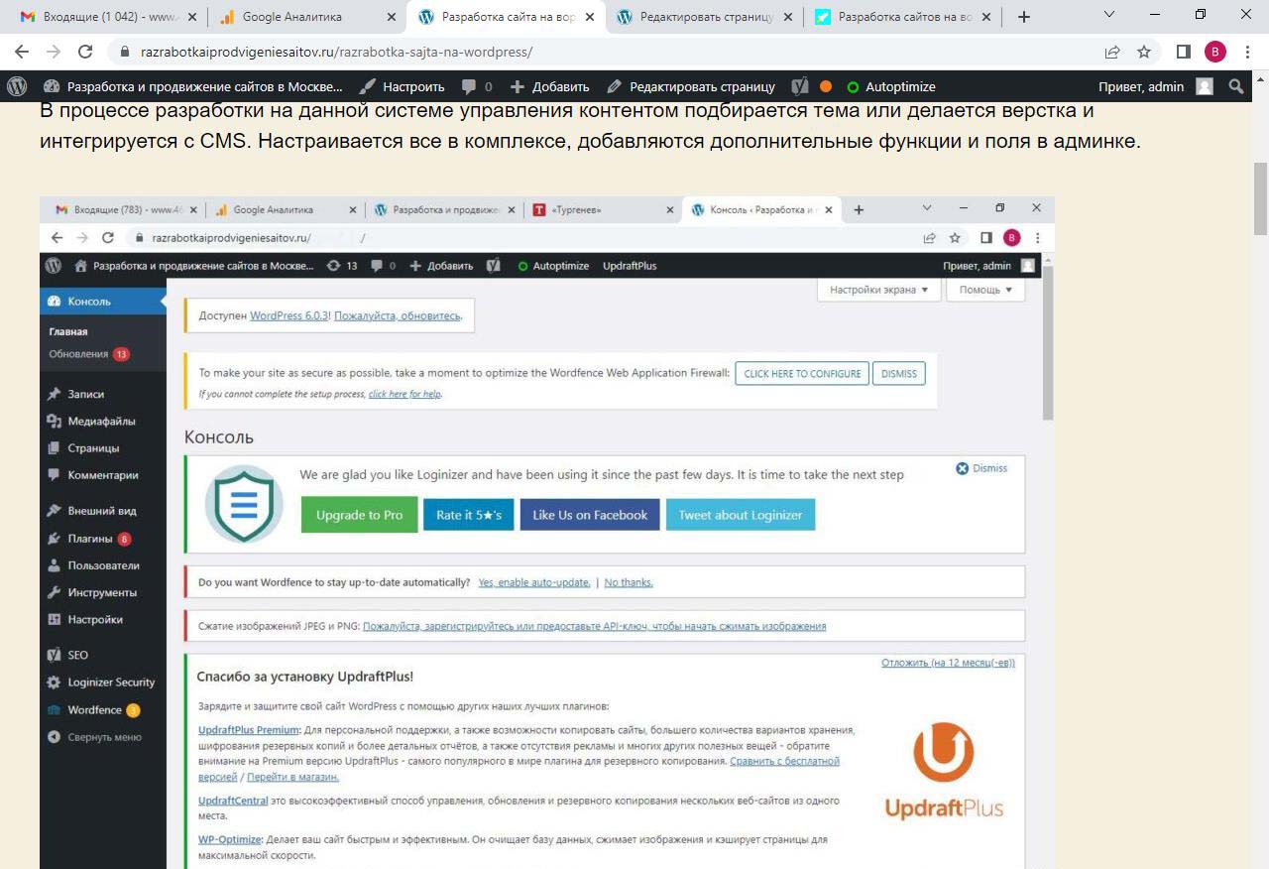Click "Редактировать страницу" with pencil in admin bar
The width and height of the screenshot is (1269, 869).
[691, 86]
